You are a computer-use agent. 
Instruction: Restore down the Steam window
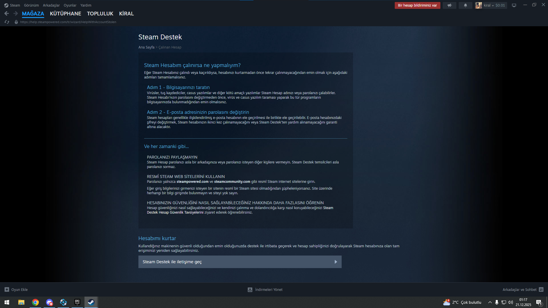[x=534, y=5]
